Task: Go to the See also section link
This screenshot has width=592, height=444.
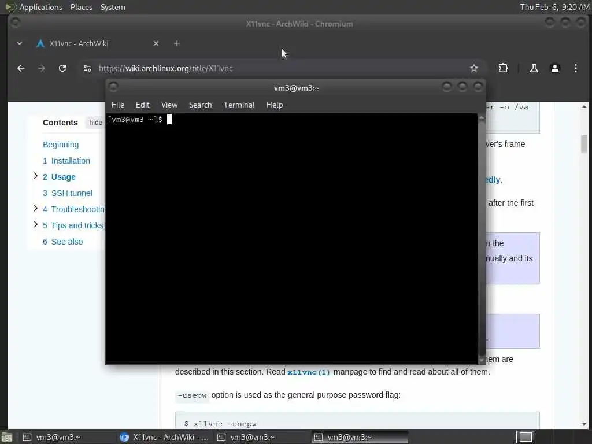Action: coord(62,242)
